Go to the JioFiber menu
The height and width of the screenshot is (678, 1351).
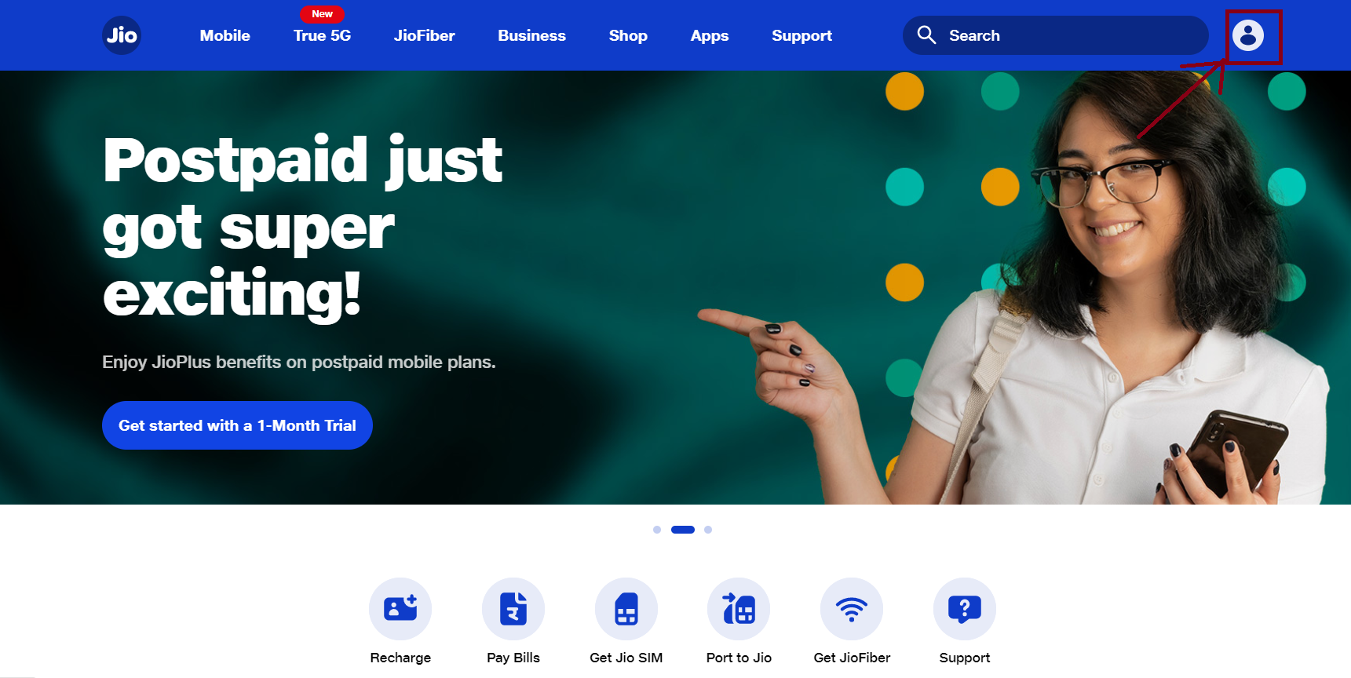tap(425, 35)
